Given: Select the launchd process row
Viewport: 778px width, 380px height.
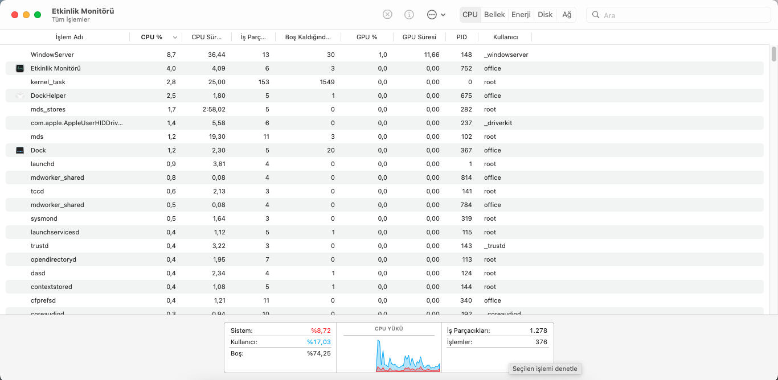Looking at the screenshot, I should pos(384,164).
